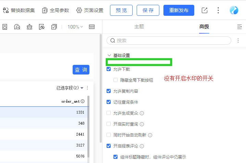Open the 100% zoom dropdown
246x163 pixels.
coord(75,27)
